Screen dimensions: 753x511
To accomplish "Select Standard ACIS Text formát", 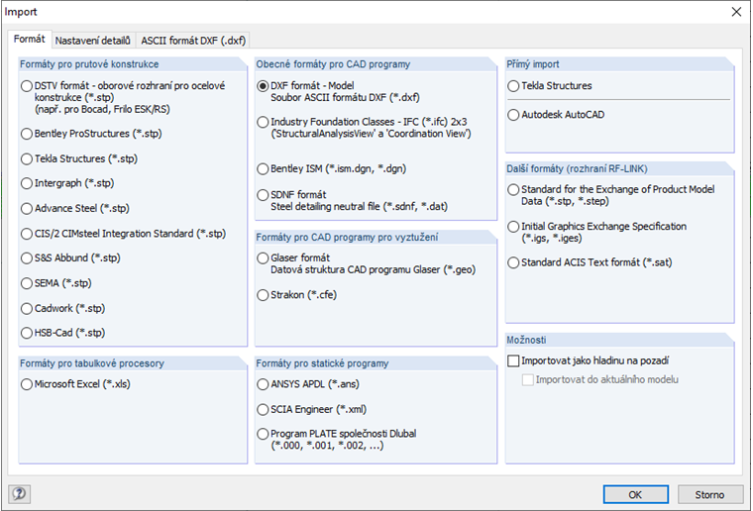I will pyautogui.click(x=513, y=262).
